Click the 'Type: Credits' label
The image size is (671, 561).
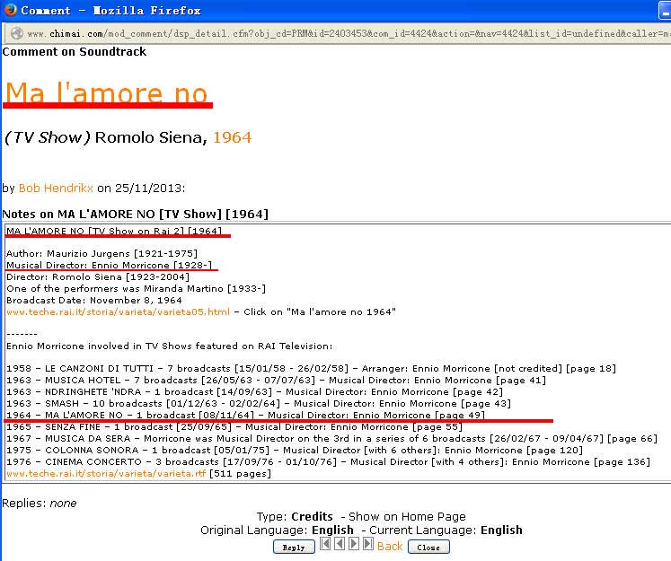[x=295, y=516]
